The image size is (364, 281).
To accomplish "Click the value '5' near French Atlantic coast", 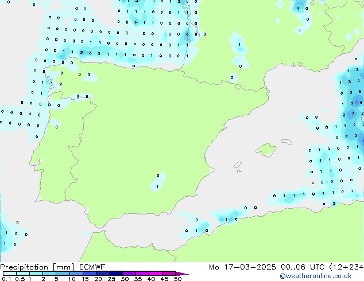I will 187,34.
